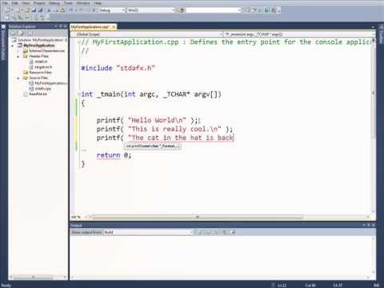Select ReadMe.txt in Solution Explorer
Viewport: 384px width, 288px height.
(x=35, y=94)
